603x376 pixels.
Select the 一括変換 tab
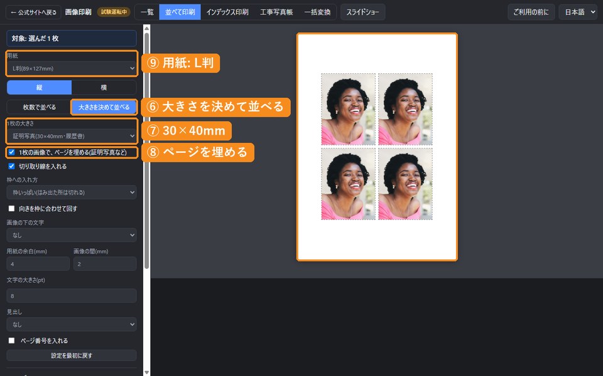317,13
